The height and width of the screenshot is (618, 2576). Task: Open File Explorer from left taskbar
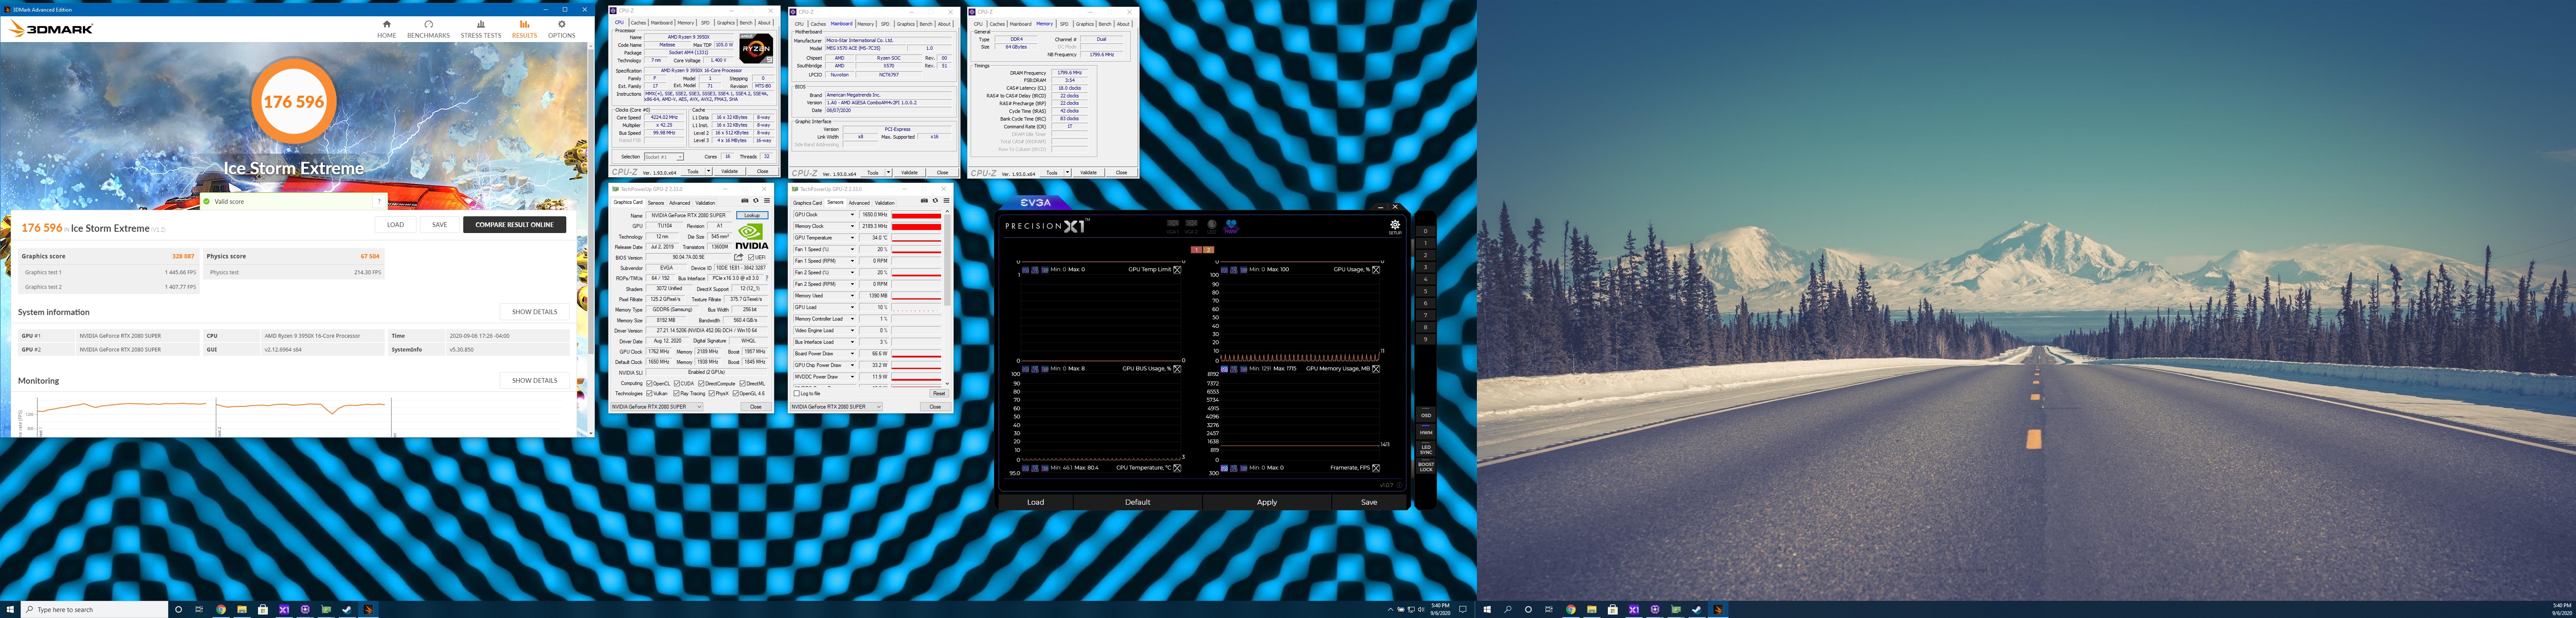[242, 609]
